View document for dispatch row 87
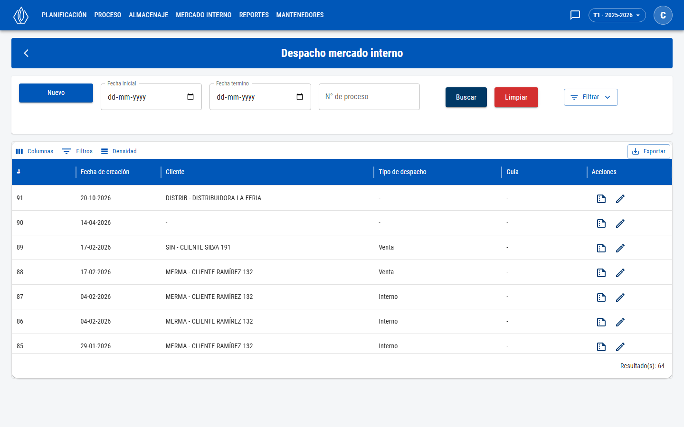 click(x=601, y=297)
